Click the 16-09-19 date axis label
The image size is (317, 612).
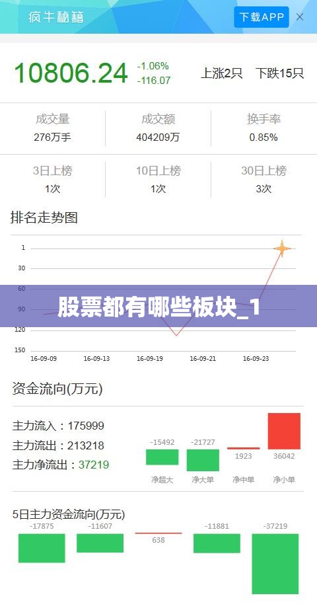pyautogui.click(x=150, y=359)
